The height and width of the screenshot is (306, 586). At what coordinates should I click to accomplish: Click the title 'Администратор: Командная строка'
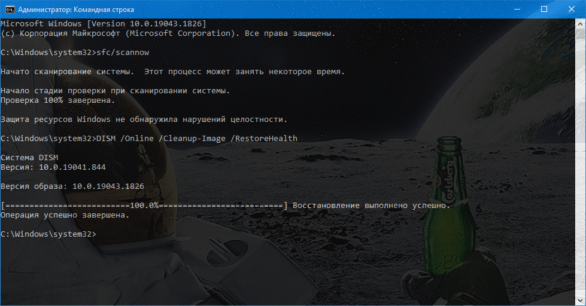[x=76, y=10]
